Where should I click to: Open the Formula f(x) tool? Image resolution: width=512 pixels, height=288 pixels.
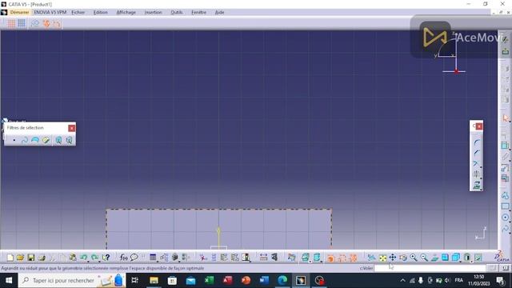123,258
